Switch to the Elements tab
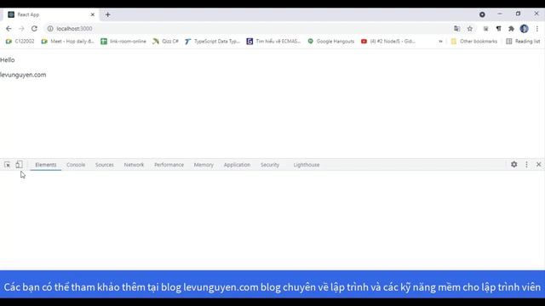Image resolution: width=545 pixels, height=306 pixels. tap(45, 165)
